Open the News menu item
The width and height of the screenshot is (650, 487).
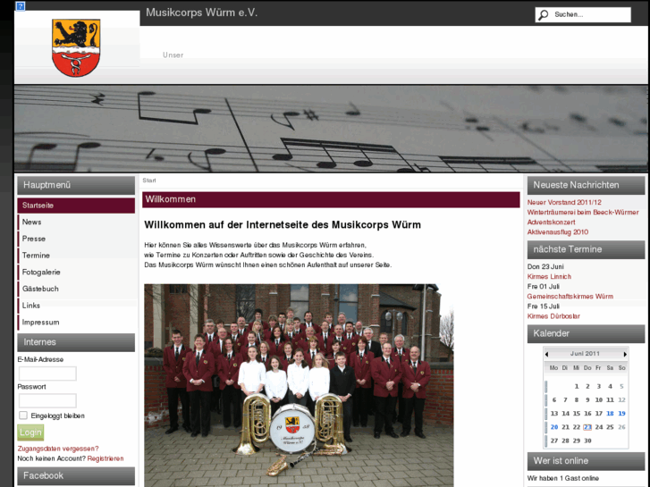tap(76, 223)
